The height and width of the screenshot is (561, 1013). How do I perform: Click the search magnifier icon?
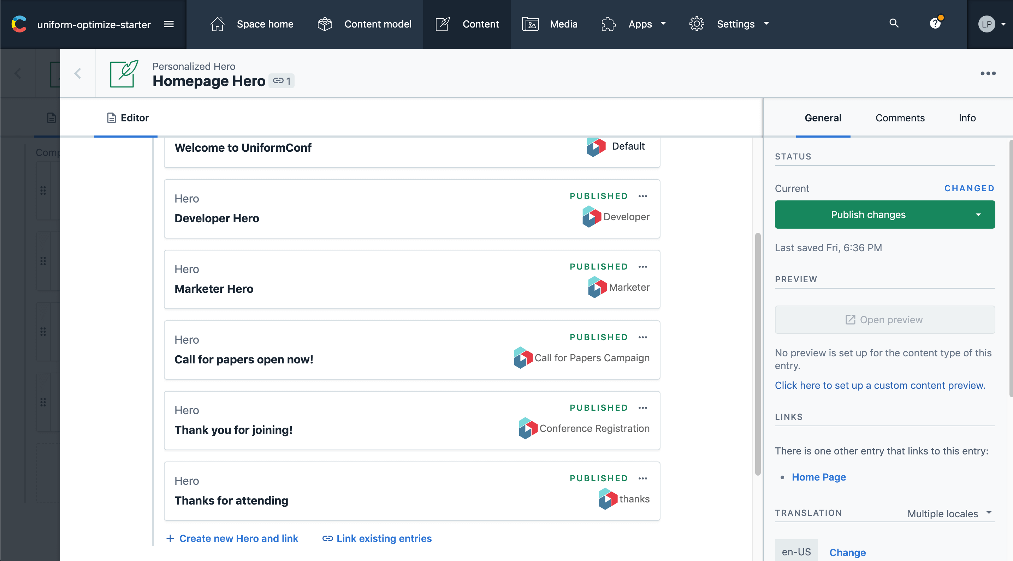click(894, 24)
